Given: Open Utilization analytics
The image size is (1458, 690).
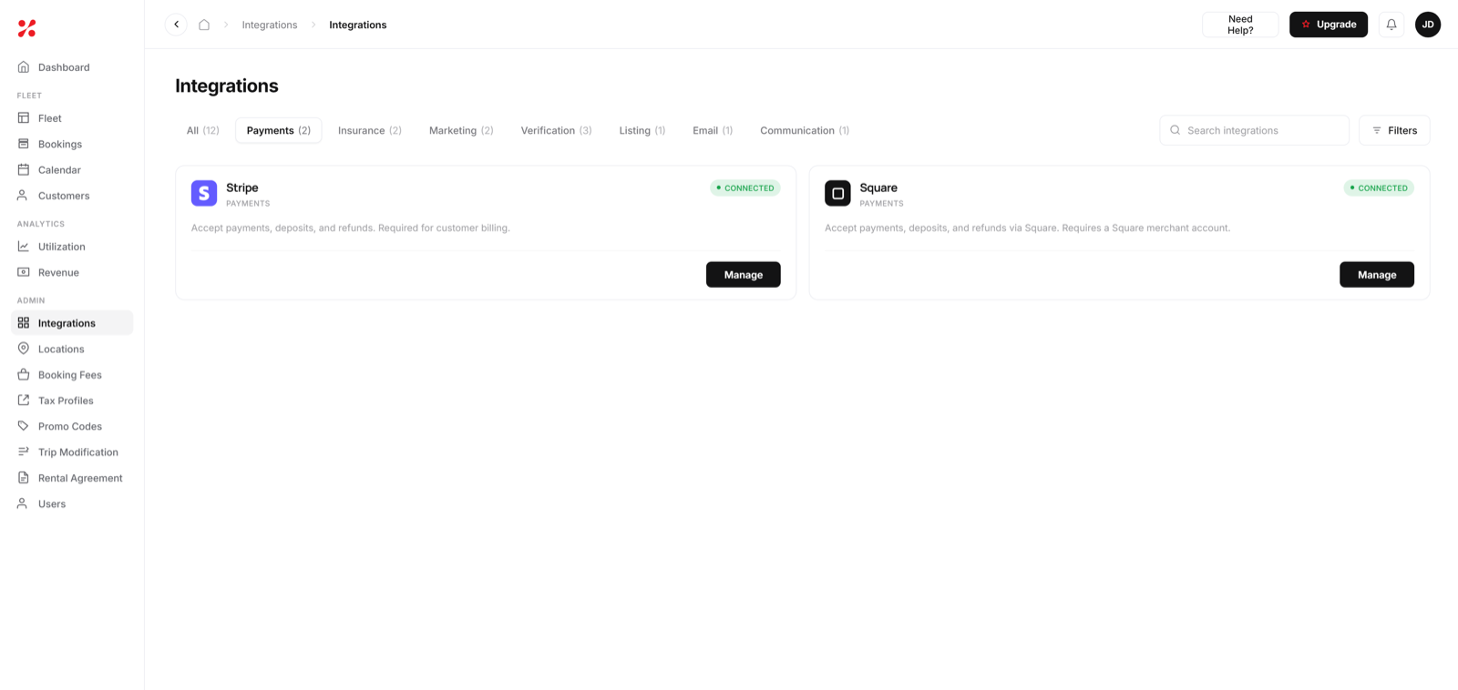Looking at the screenshot, I should [x=72, y=247].
